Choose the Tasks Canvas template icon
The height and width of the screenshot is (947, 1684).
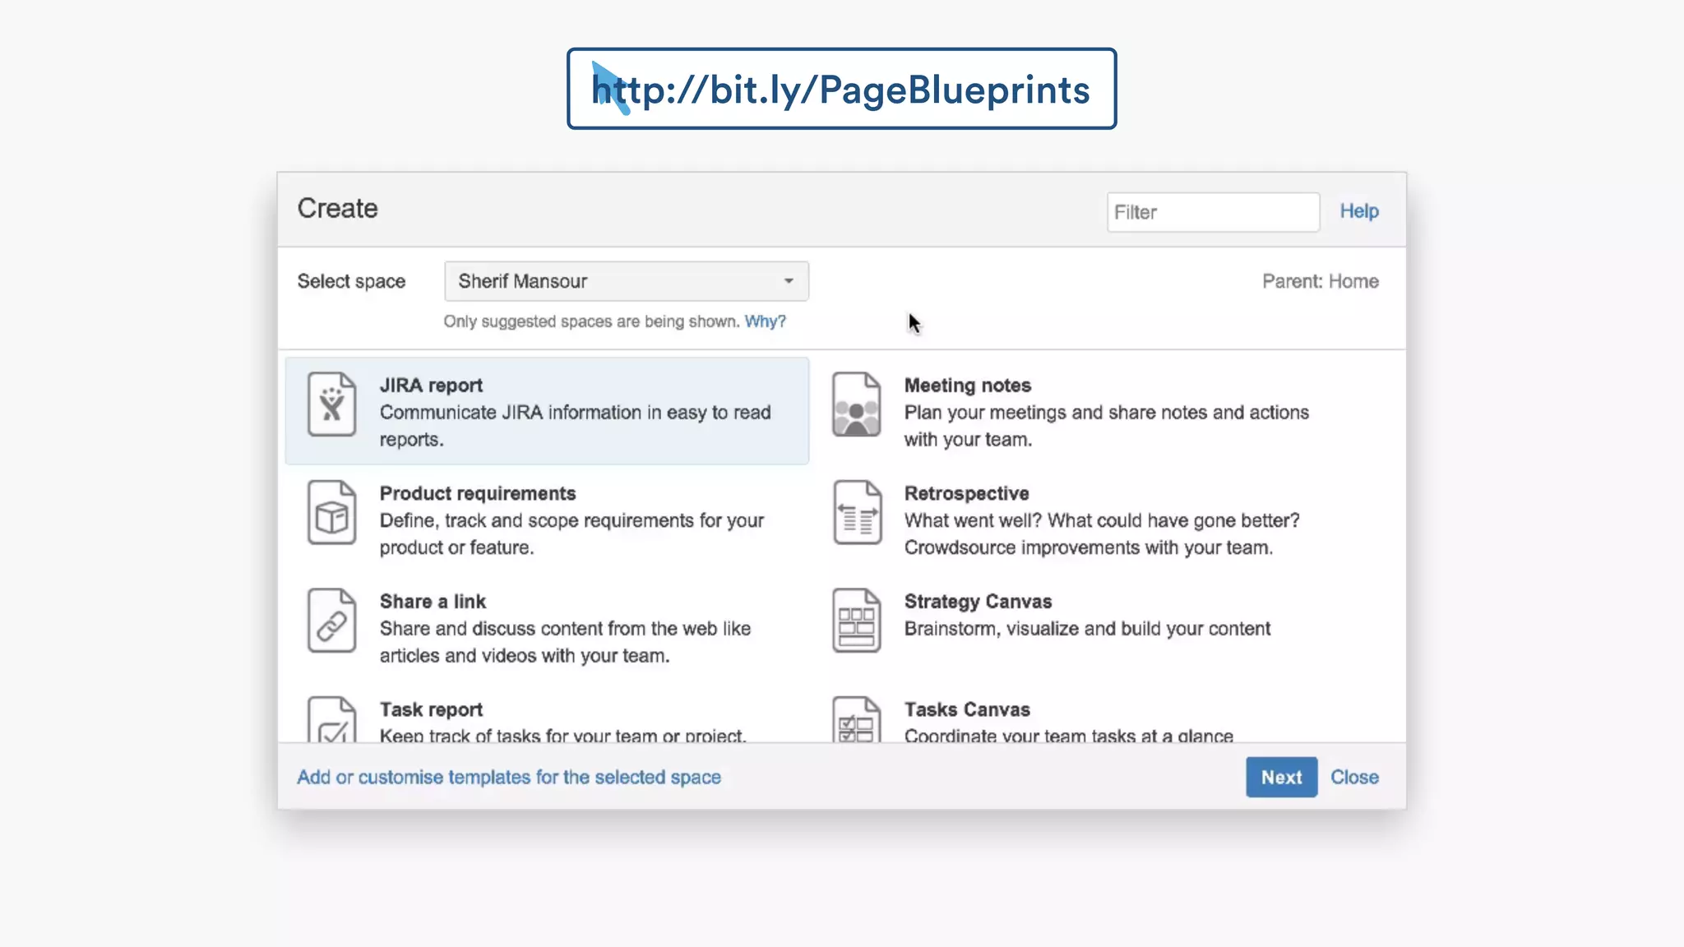[856, 719]
